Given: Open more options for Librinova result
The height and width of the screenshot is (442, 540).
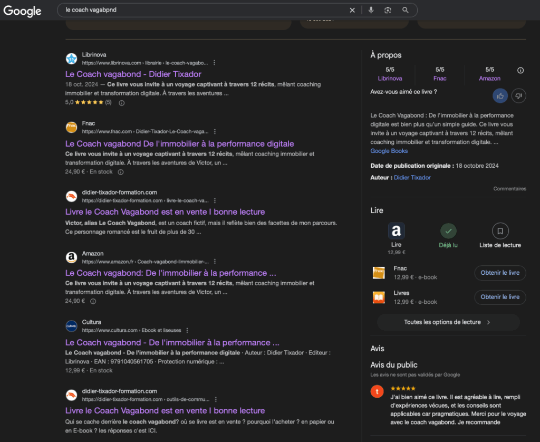Looking at the screenshot, I should [214, 63].
